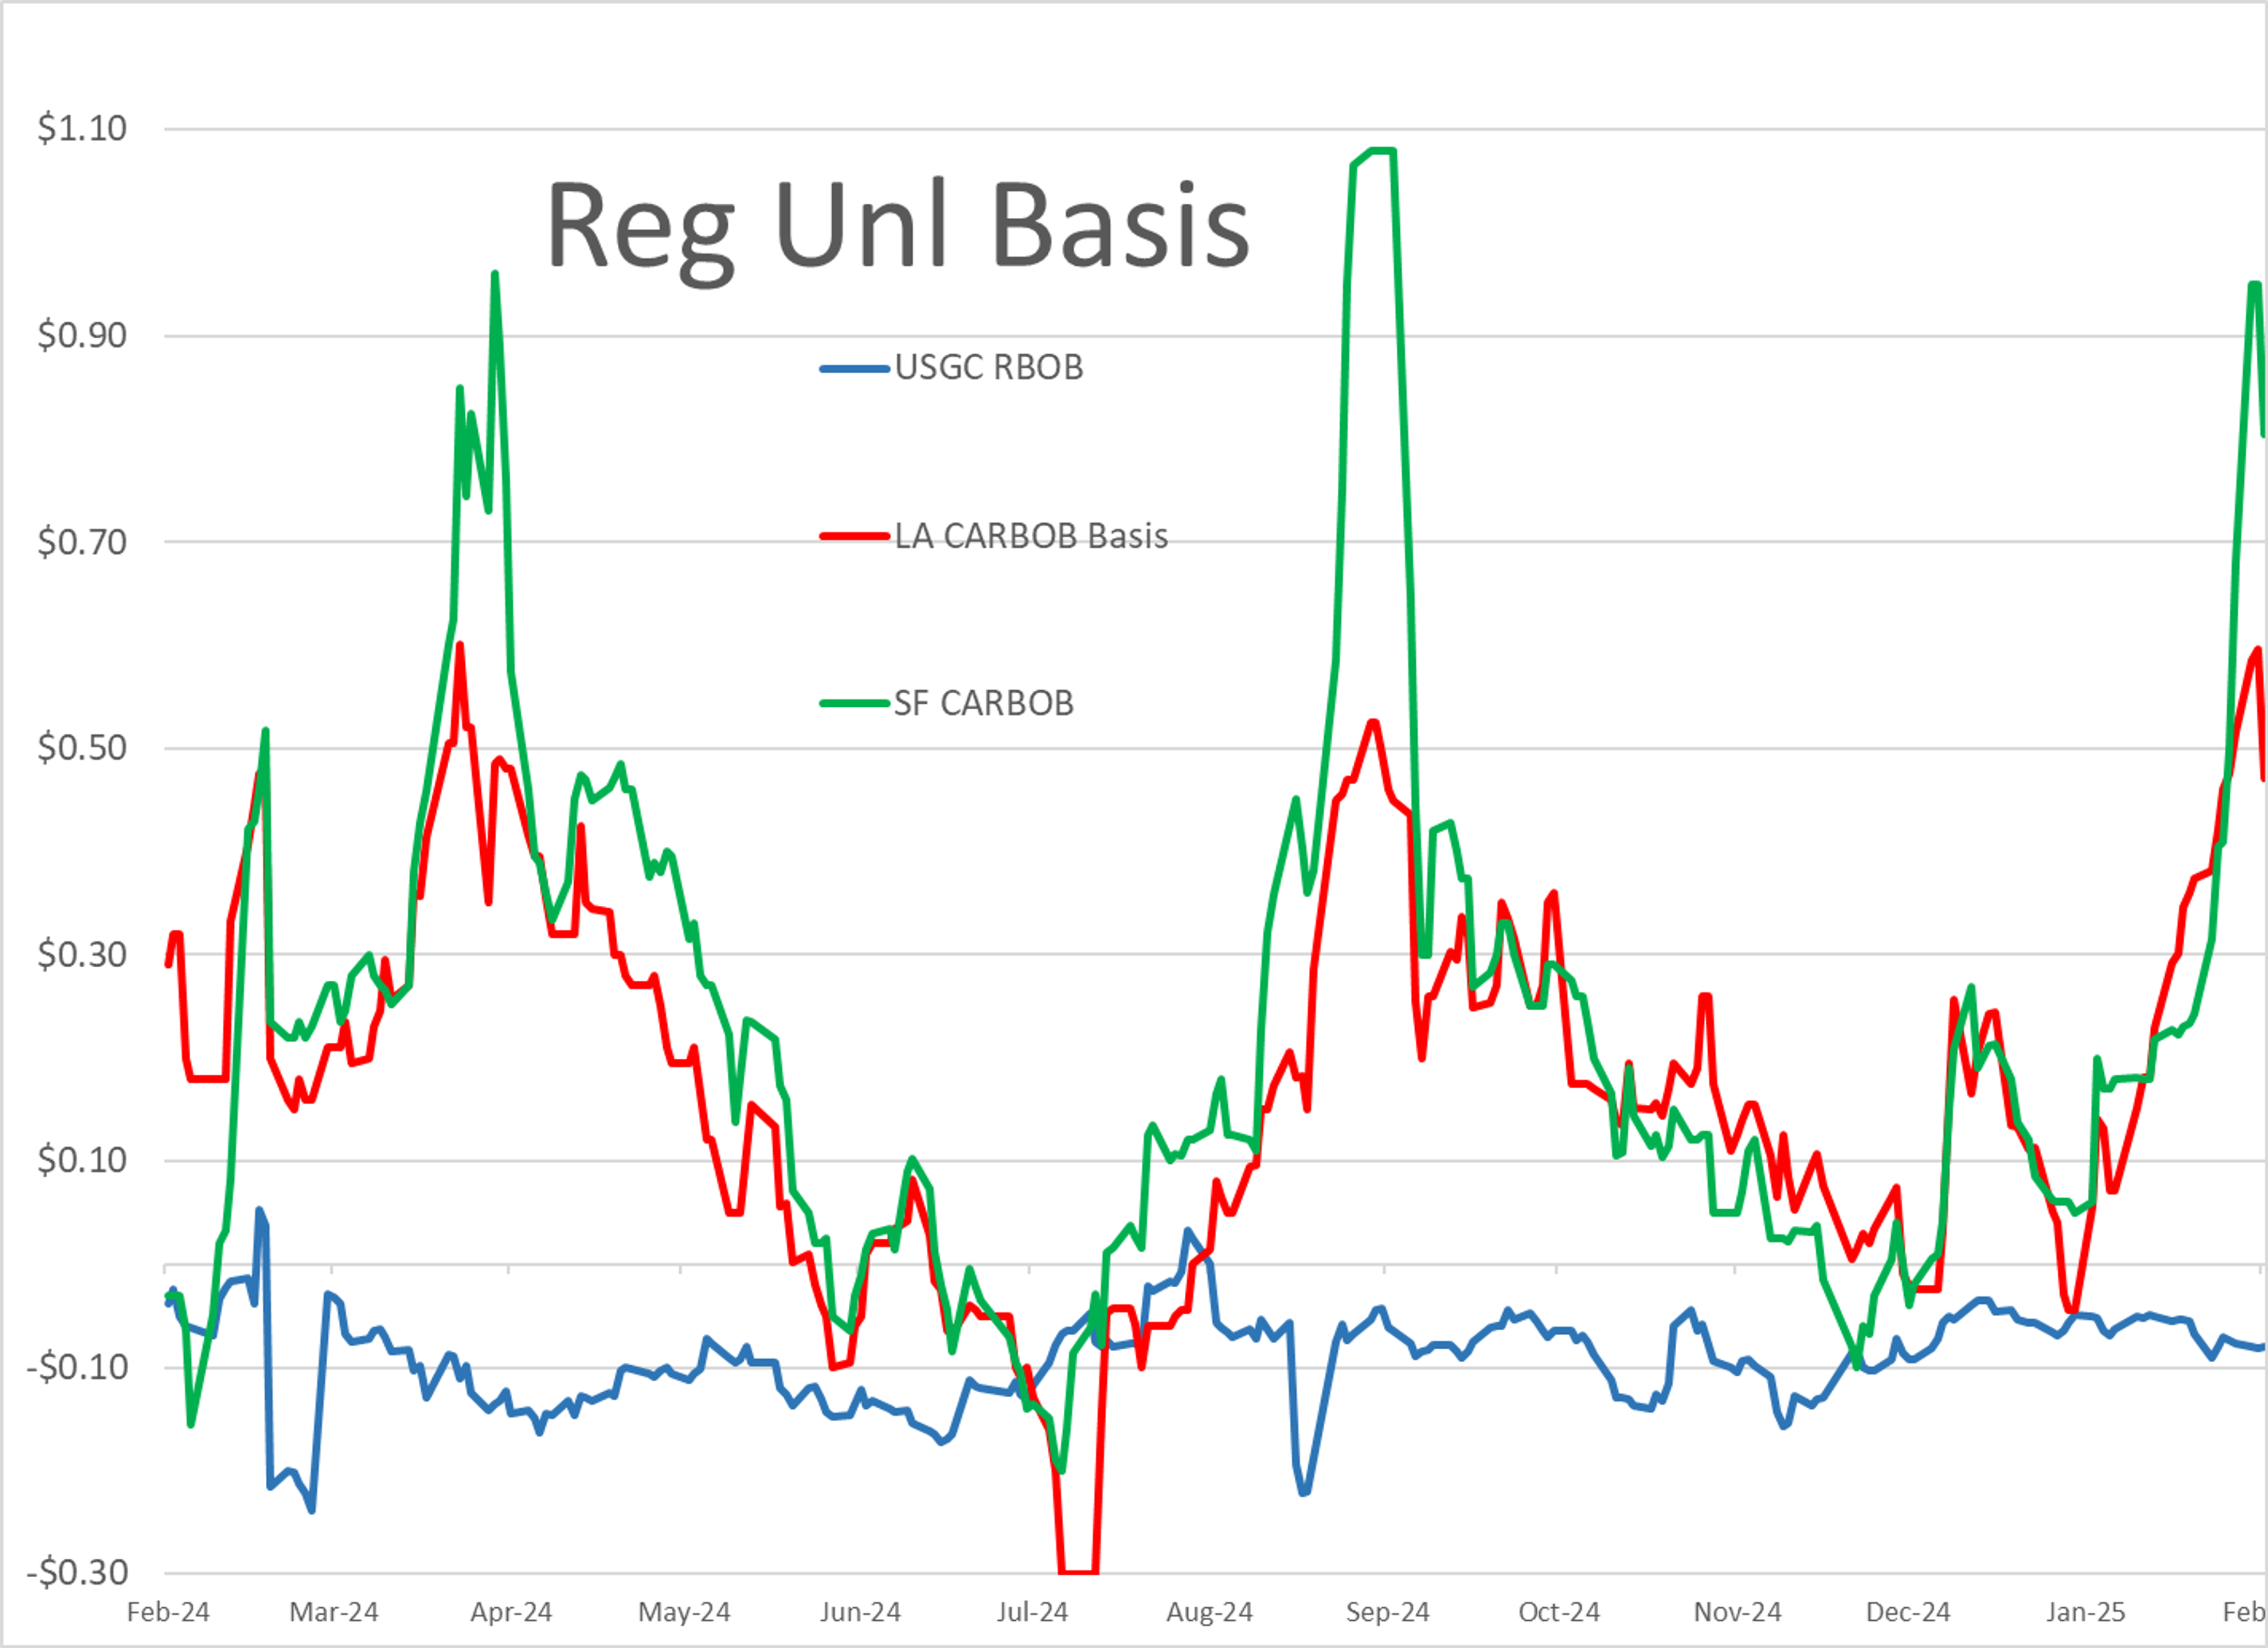Click the $0.50 y-axis label
The image size is (2268, 1648).
tap(82, 747)
